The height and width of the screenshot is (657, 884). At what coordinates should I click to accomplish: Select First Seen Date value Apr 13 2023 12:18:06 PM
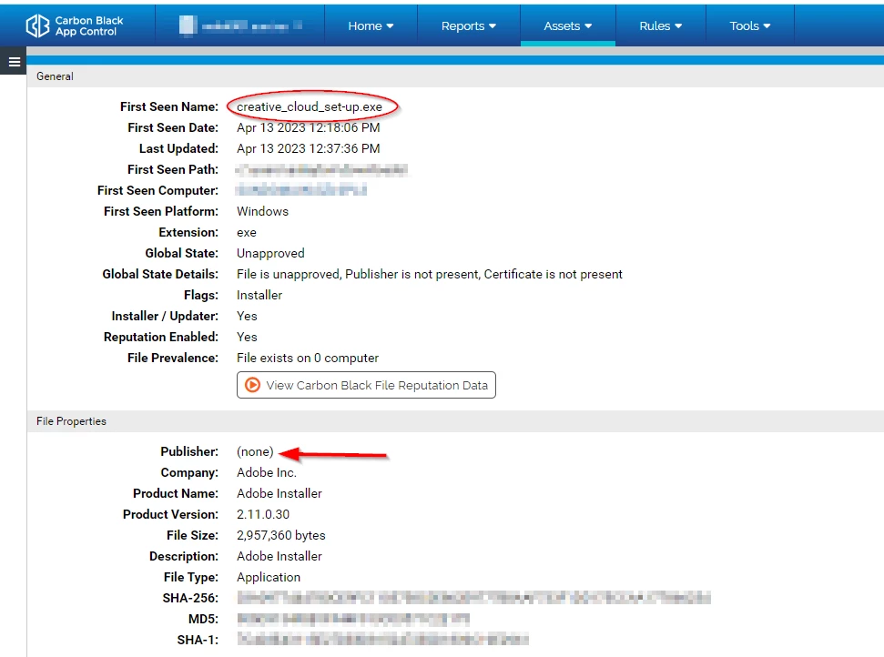click(309, 127)
